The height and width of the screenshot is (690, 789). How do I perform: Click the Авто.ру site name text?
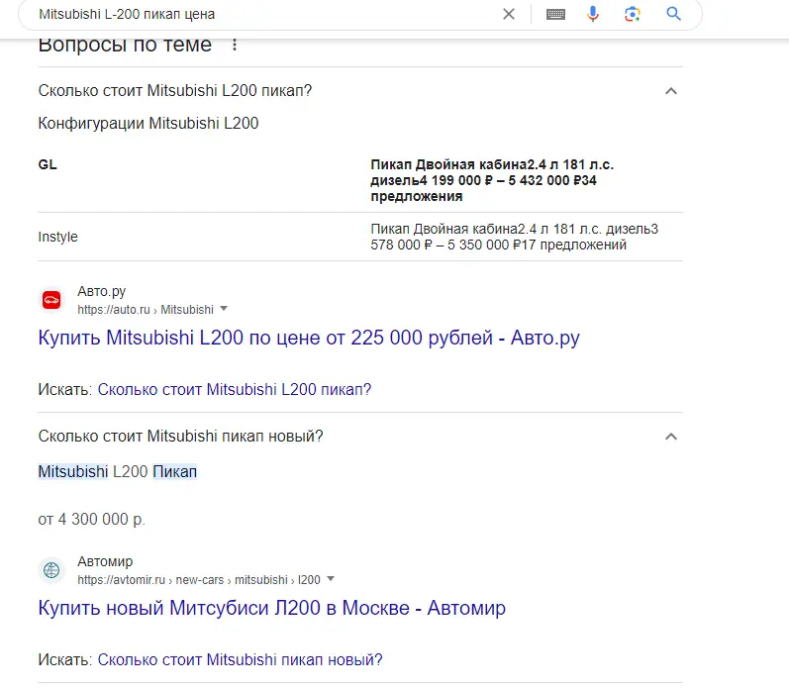(x=101, y=292)
